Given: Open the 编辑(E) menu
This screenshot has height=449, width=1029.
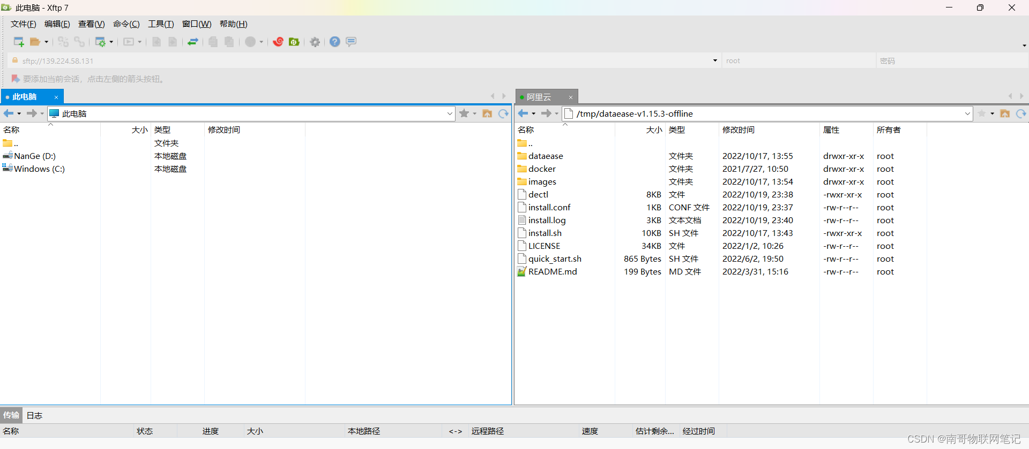Looking at the screenshot, I should pos(57,24).
